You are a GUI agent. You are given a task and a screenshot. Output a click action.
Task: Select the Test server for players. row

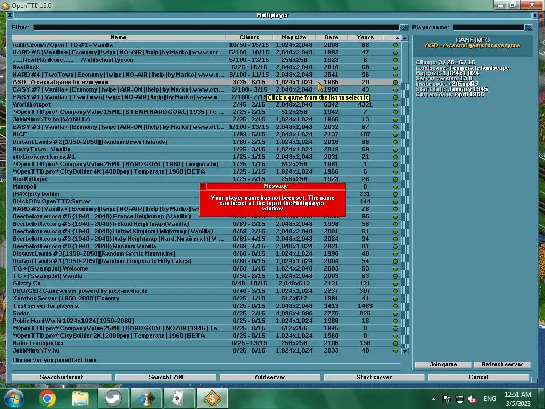pyautogui.click(x=206, y=306)
